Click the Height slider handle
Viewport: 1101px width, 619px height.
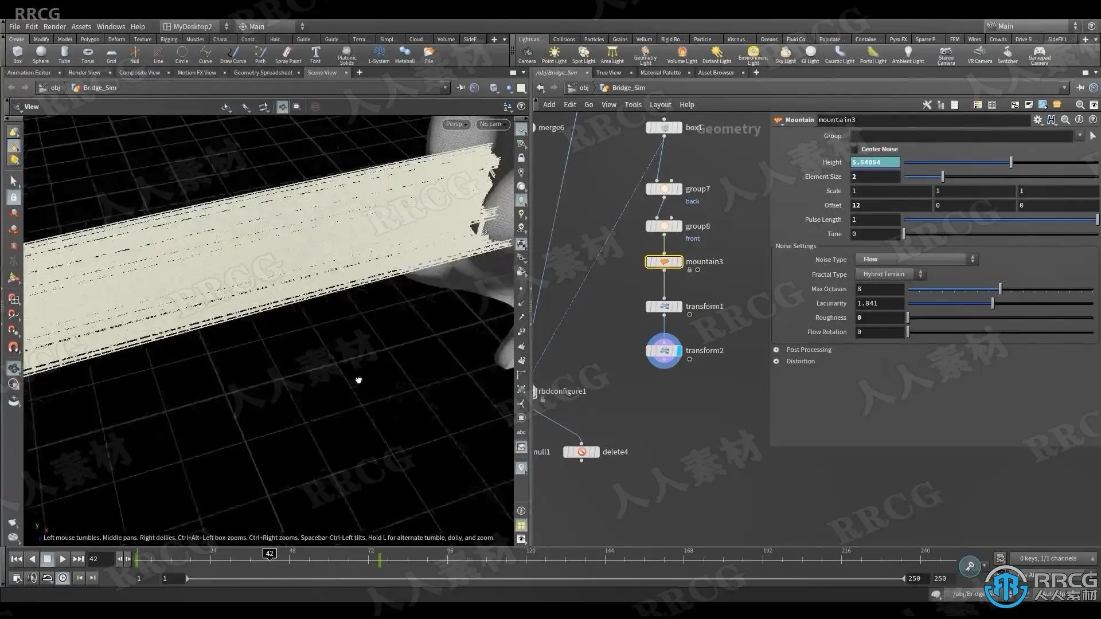pyautogui.click(x=1011, y=163)
